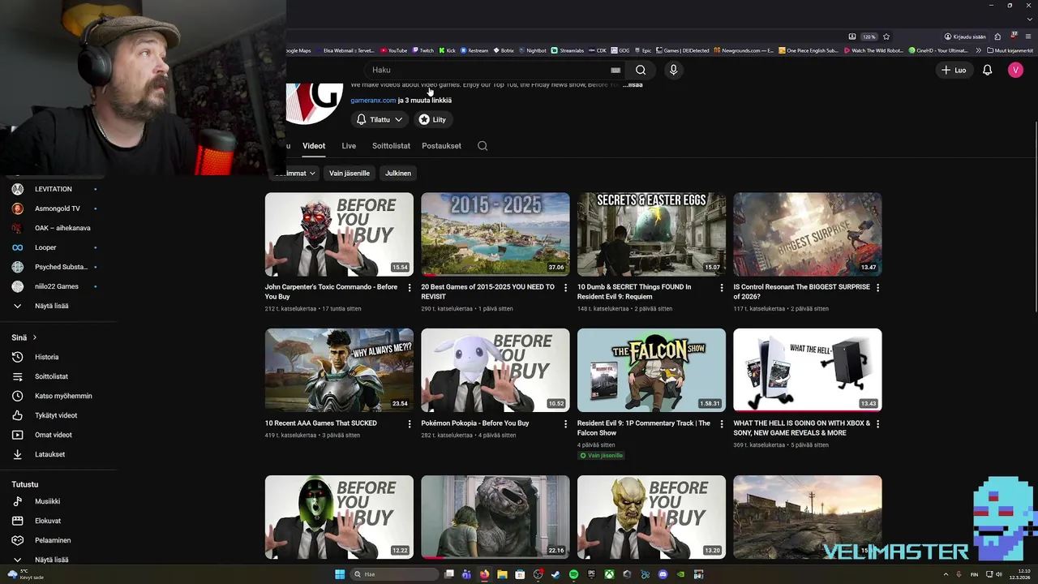Open Xbox app from the taskbar
1038x584 pixels.
point(609,574)
